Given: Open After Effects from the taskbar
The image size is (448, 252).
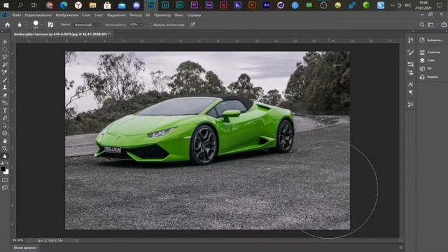Looking at the screenshot, I should [x=209, y=5].
